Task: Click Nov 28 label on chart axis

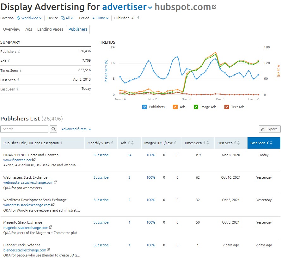Action: coord(187,99)
